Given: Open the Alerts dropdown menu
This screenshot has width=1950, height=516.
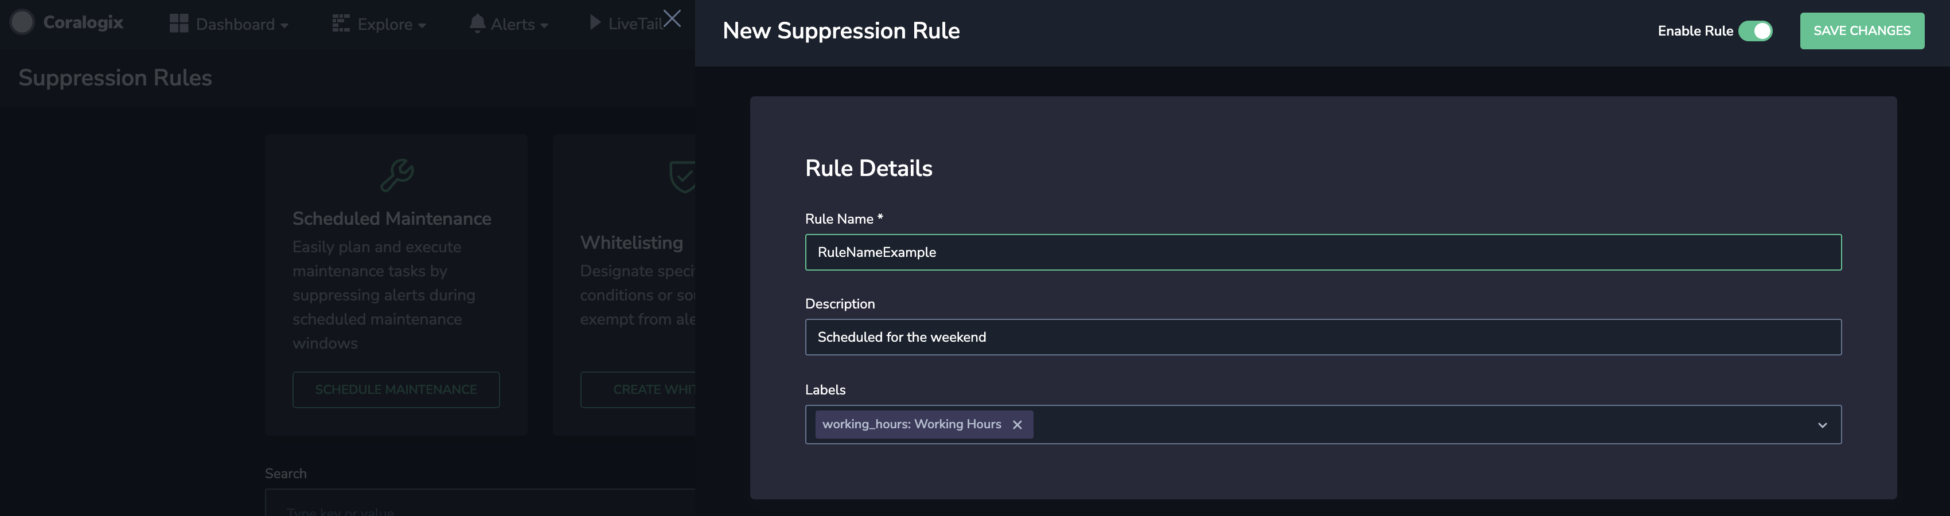Looking at the screenshot, I should pos(509,24).
